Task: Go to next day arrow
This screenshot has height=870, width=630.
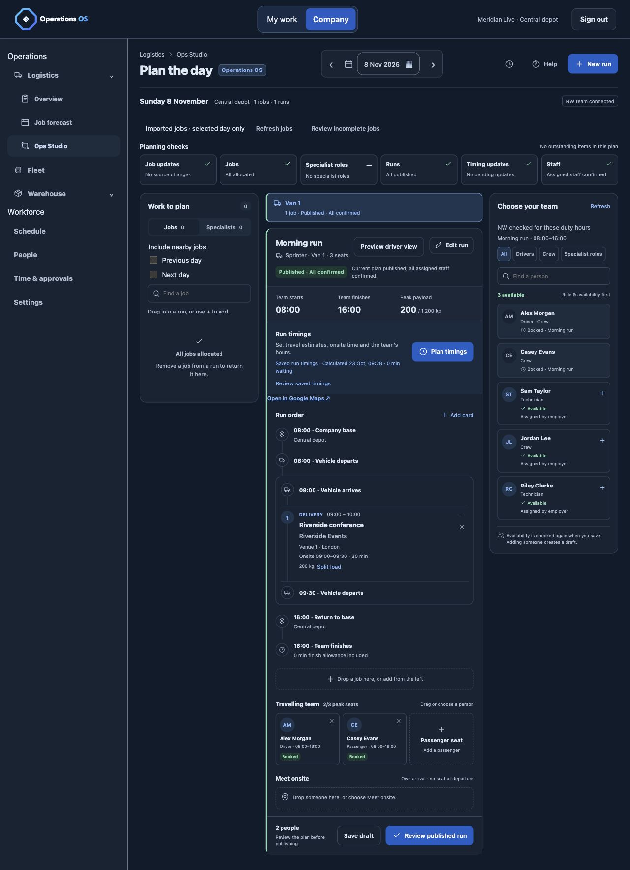Action: click(x=433, y=65)
